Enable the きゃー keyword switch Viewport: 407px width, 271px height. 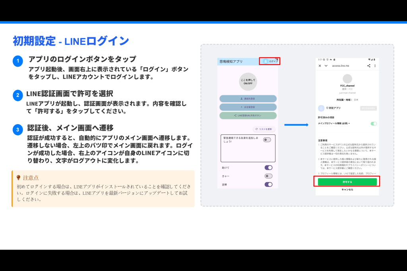(268, 176)
